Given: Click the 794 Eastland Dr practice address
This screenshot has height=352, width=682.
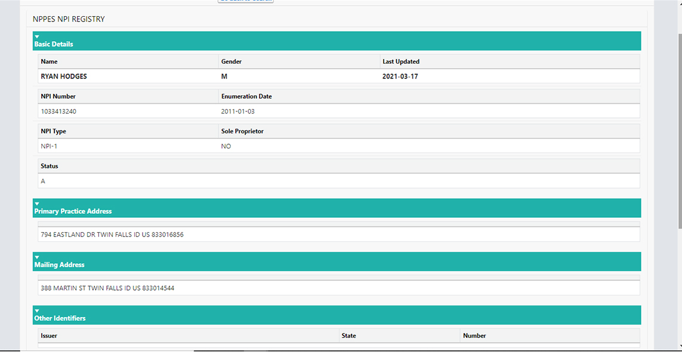Looking at the screenshot, I should [x=112, y=235].
